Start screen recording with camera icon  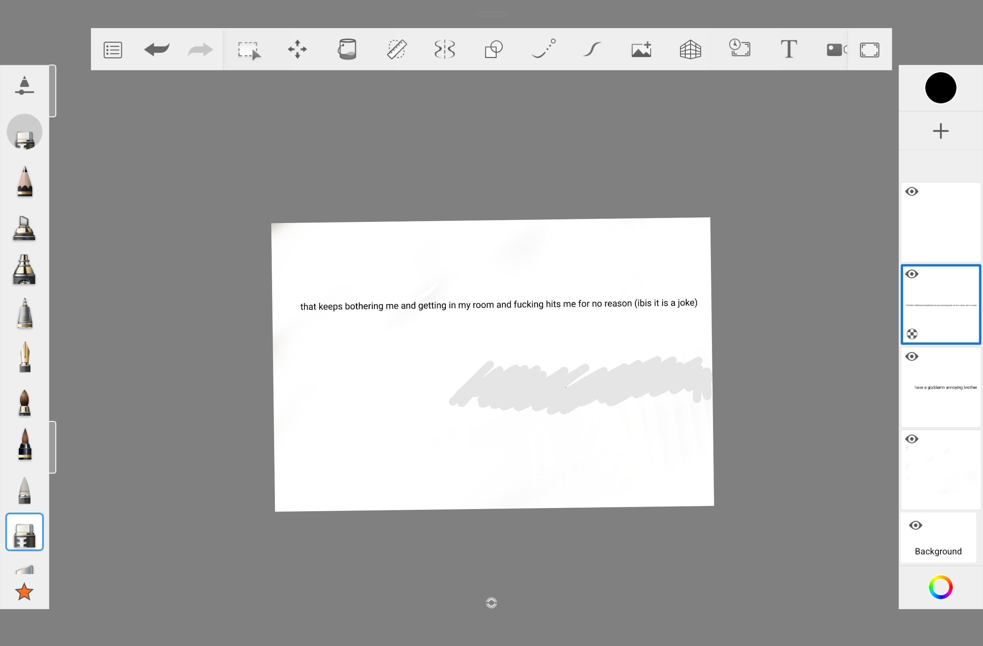coord(836,50)
